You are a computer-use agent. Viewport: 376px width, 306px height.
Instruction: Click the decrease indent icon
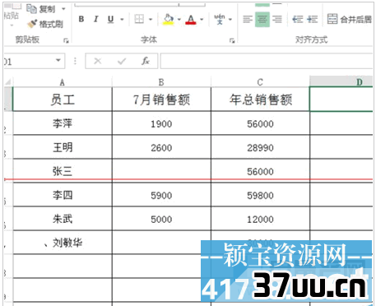(x=298, y=19)
